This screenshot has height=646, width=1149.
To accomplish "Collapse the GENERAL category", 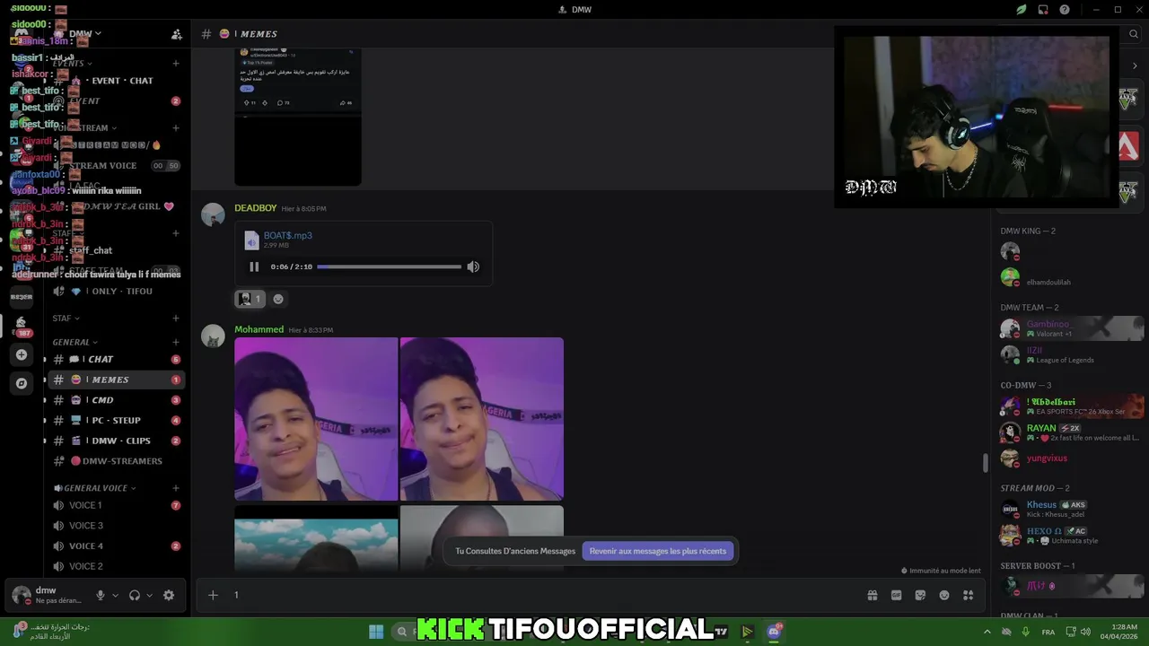I will pos(75,342).
